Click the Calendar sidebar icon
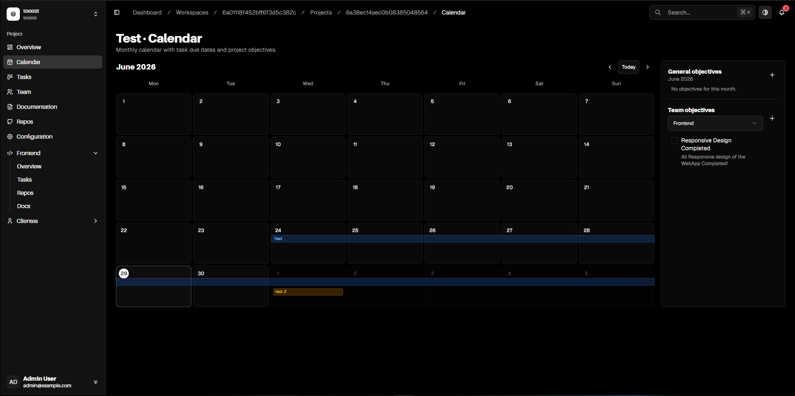This screenshot has width=795, height=396. click(10, 62)
